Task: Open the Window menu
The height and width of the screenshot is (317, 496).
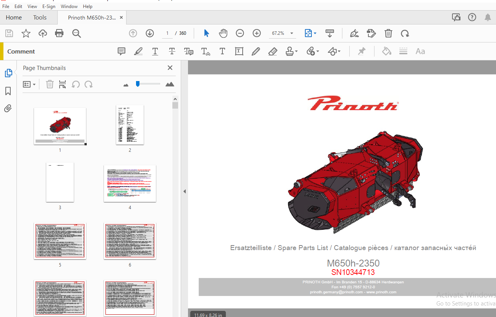Action: [69, 7]
